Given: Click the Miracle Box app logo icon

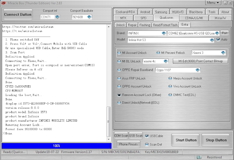Looking at the screenshot, I should [x=3, y=3].
